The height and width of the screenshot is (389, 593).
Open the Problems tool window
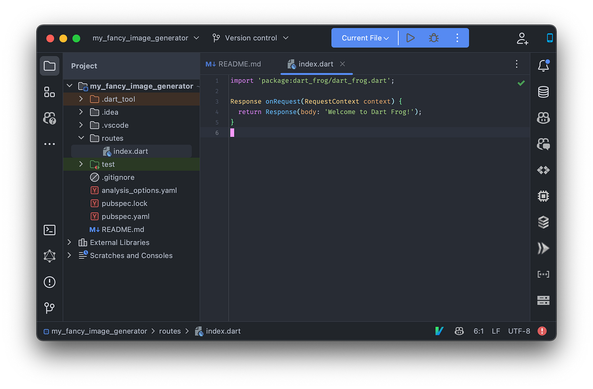[49, 282]
